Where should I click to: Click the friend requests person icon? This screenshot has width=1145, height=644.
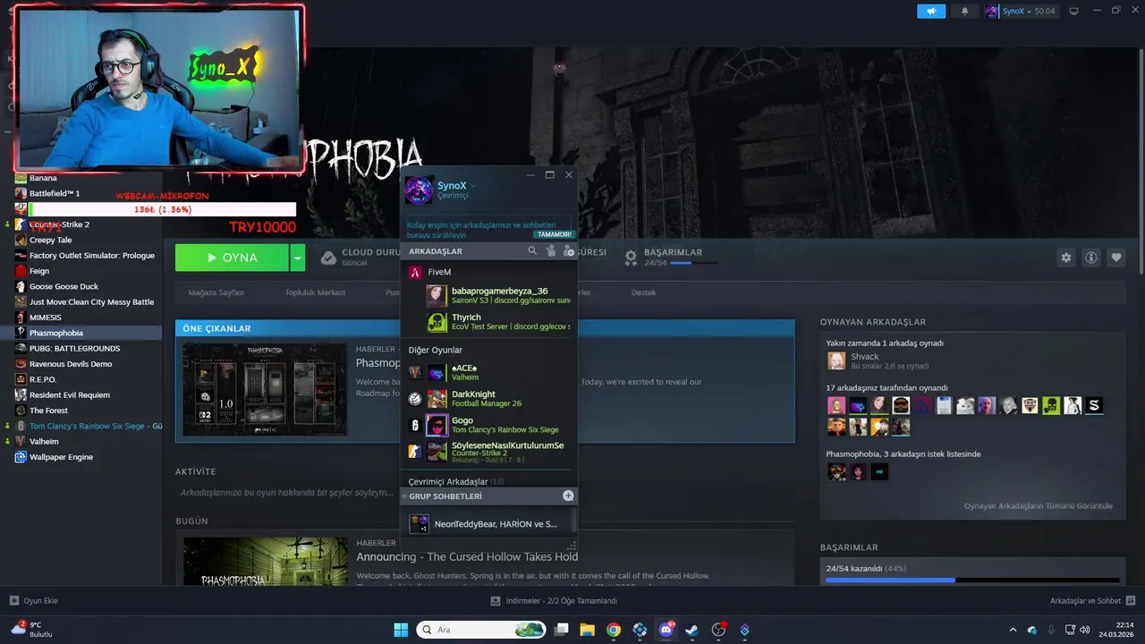coord(550,251)
